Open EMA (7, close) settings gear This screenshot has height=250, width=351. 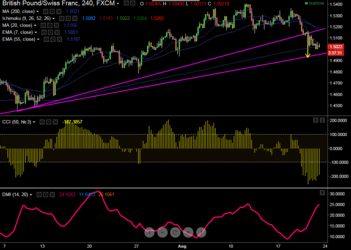[x=51, y=32]
